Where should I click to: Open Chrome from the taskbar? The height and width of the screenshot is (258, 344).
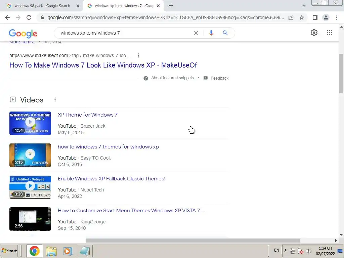click(x=35, y=251)
